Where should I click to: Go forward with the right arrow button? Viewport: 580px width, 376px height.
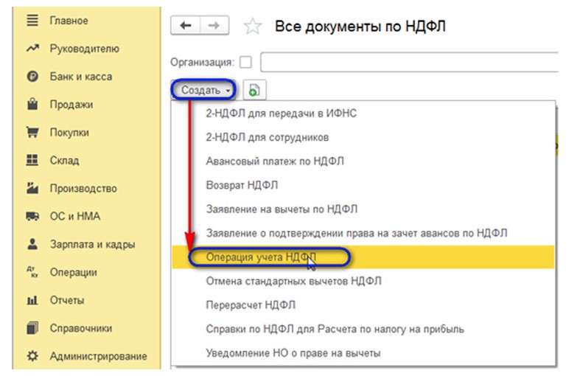[214, 26]
